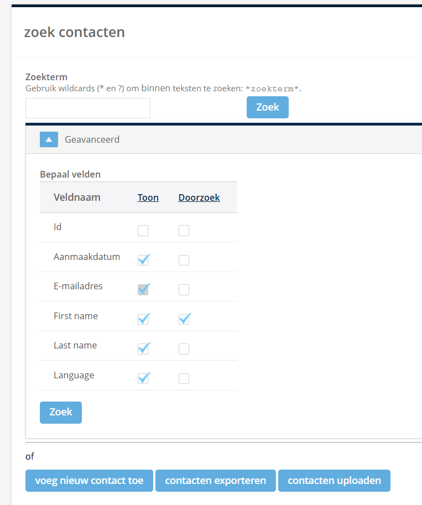Collapse the Geavanceerd section arrow
This screenshot has width=422, height=505.
pyautogui.click(x=49, y=139)
